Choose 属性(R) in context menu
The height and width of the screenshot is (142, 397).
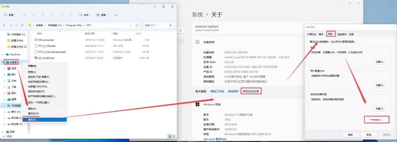coord(45,120)
